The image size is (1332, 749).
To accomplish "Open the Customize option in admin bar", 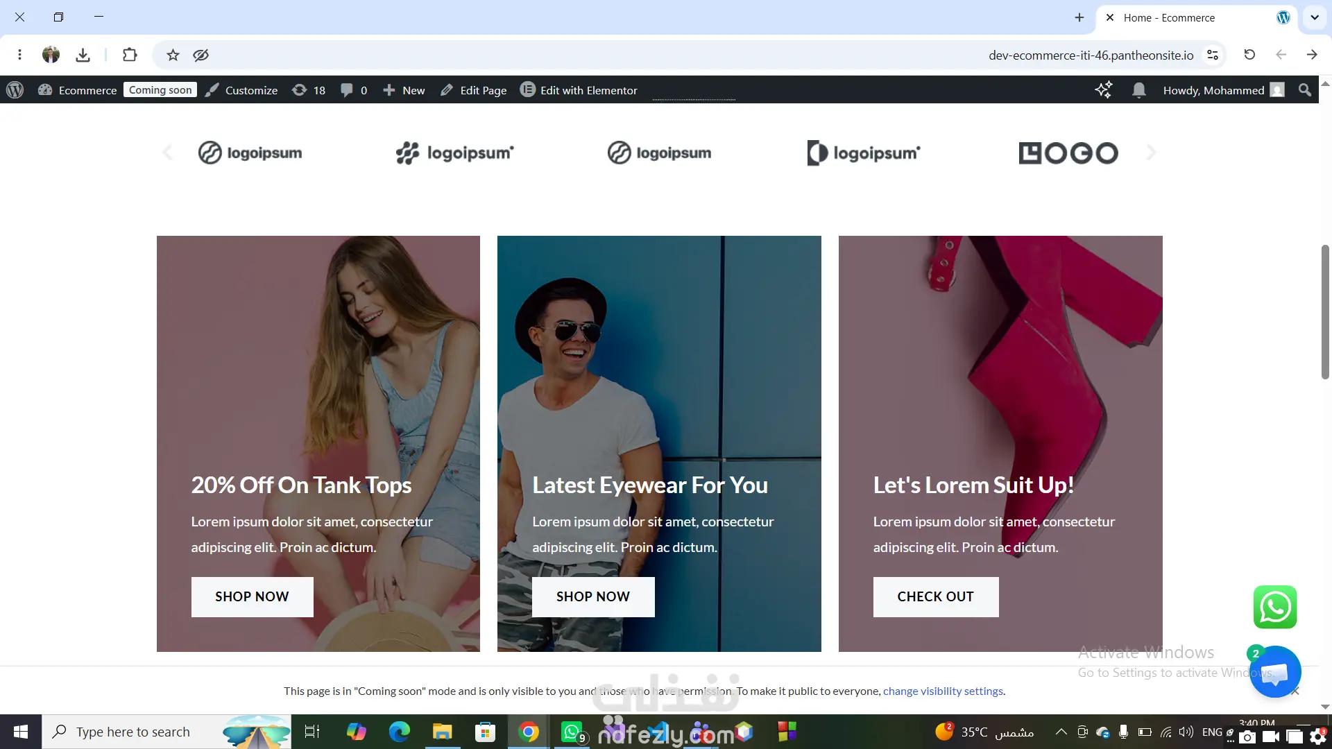I will 241,90.
